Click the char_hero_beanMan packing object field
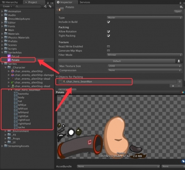 pos(120,81)
